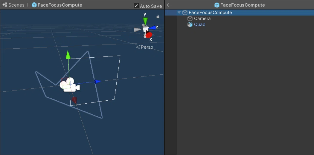Click the white camera gizmo icon
The image size is (314, 155).
pos(70,85)
